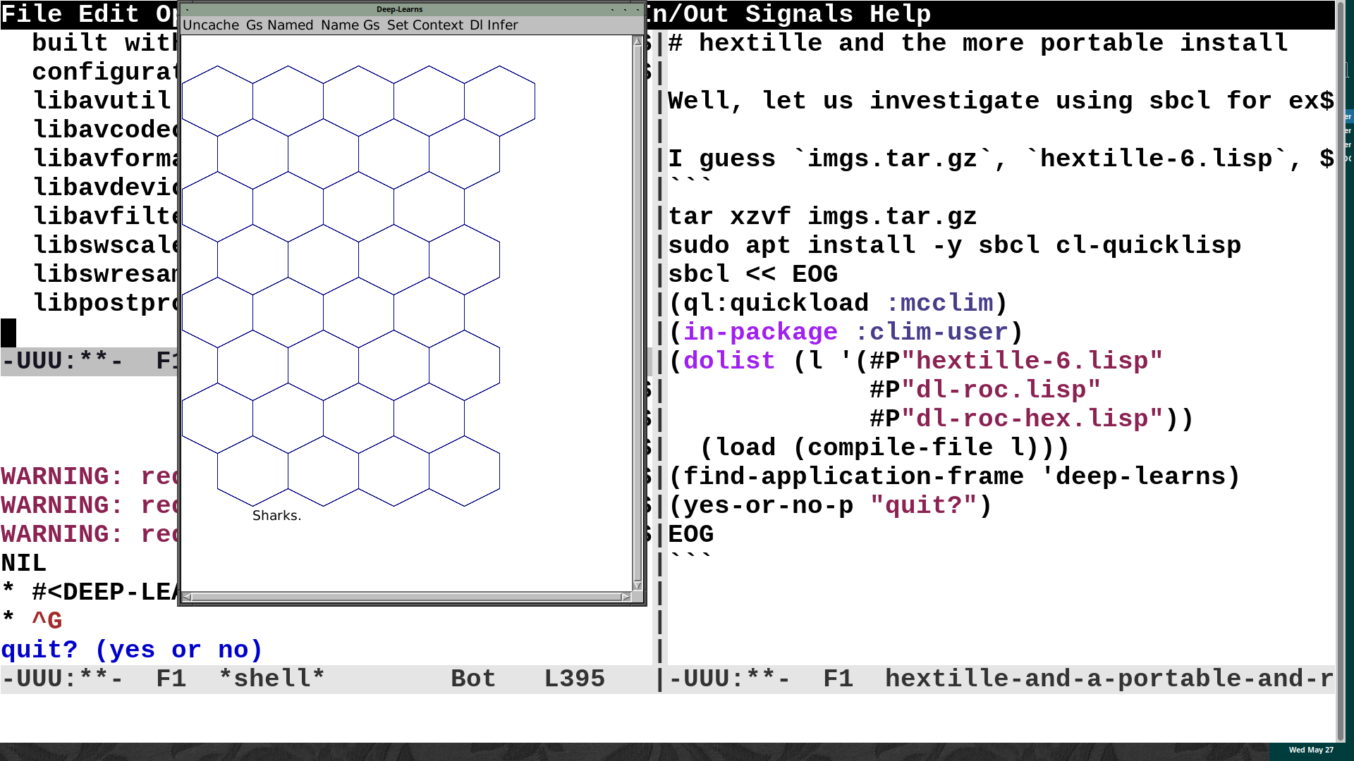
Task: Click the Deep-Learns scrollbar right arrow
Action: (626, 597)
